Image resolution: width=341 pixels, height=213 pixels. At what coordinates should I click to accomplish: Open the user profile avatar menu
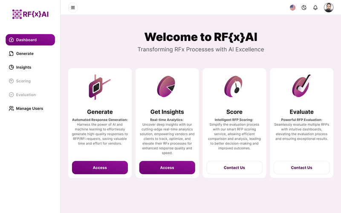tap(328, 8)
